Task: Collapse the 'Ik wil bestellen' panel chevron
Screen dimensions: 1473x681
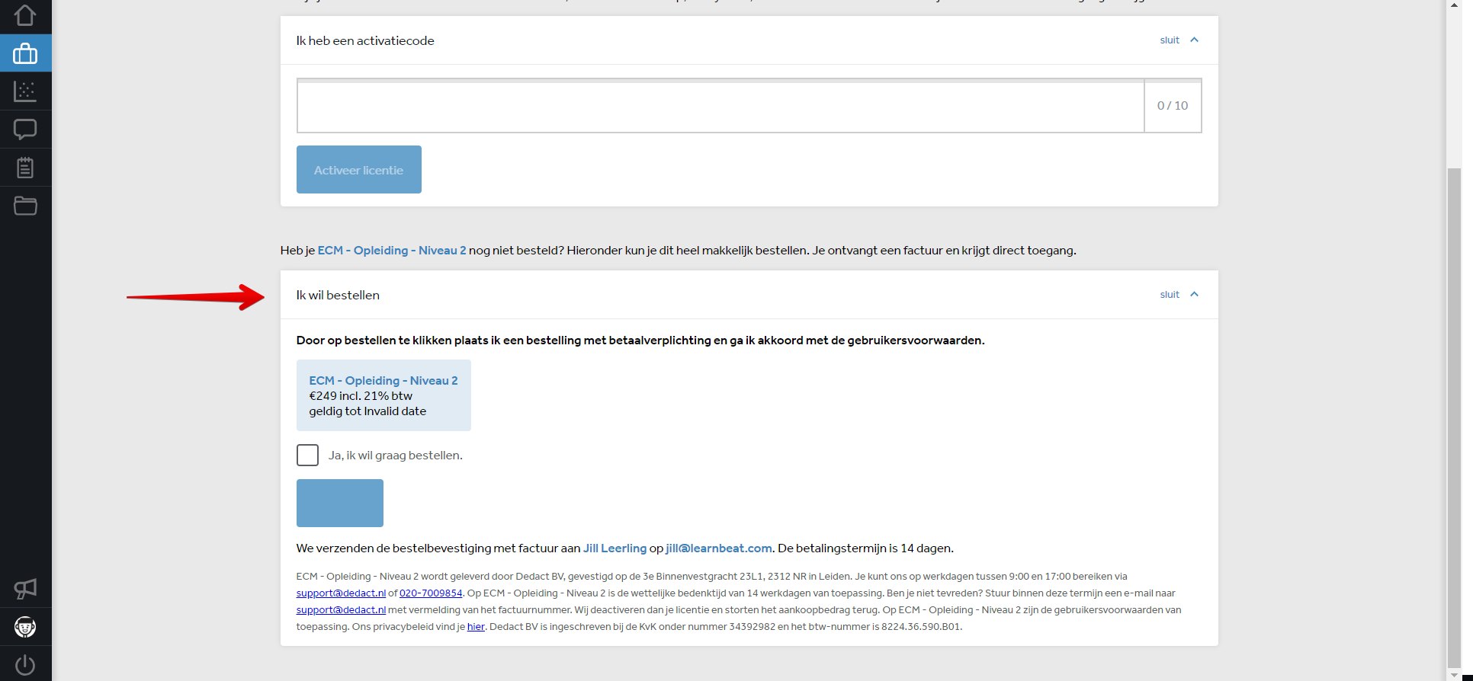Action: coord(1194,295)
